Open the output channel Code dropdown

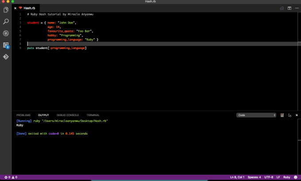coord(256,115)
